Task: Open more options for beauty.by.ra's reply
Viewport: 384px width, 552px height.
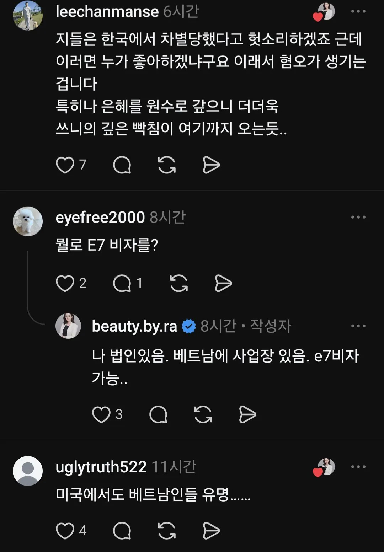Action: pyautogui.click(x=358, y=326)
